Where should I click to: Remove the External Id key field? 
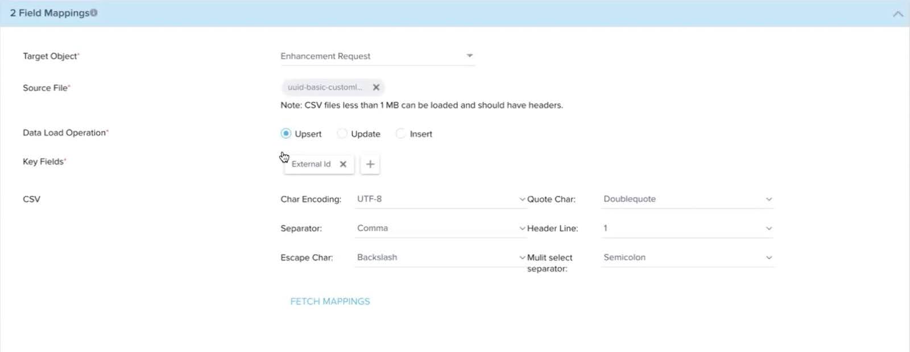click(343, 164)
